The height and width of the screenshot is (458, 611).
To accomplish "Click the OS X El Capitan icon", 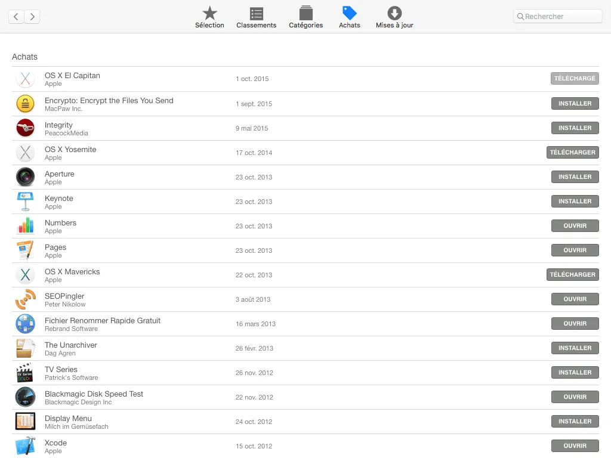I will (x=25, y=79).
